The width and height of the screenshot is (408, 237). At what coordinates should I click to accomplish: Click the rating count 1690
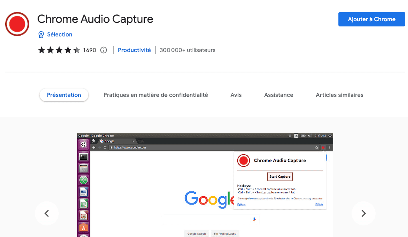pos(90,50)
